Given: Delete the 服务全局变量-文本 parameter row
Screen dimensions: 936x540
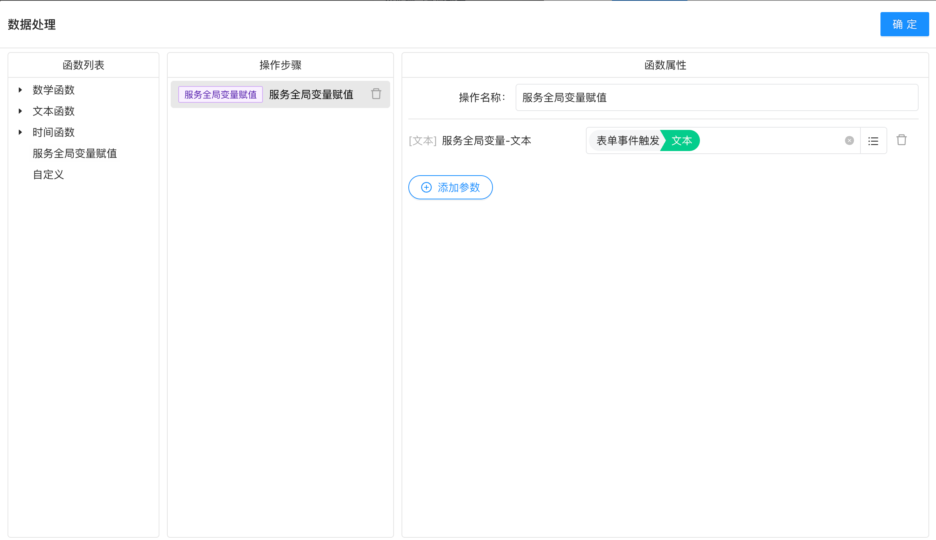Looking at the screenshot, I should coord(901,140).
